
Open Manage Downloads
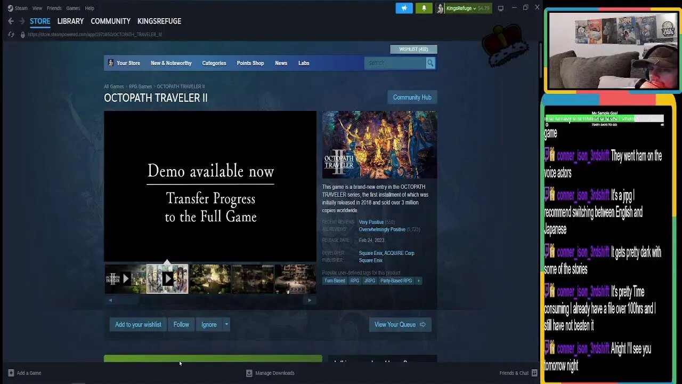270,373
